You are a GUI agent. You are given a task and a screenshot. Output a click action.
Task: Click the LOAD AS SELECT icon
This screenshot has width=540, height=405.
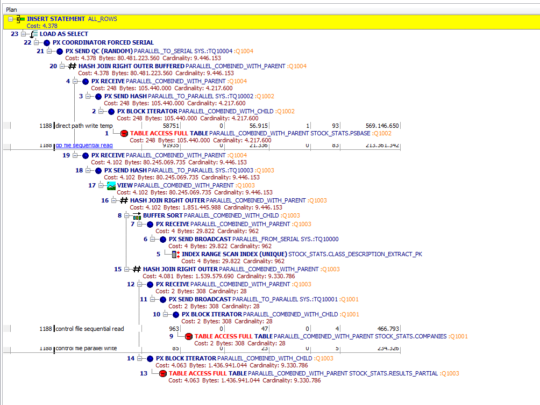tap(33, 34)
